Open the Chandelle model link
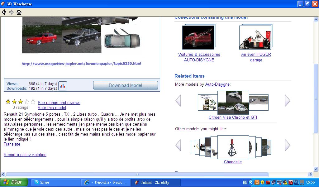 (x=233, y=162)
